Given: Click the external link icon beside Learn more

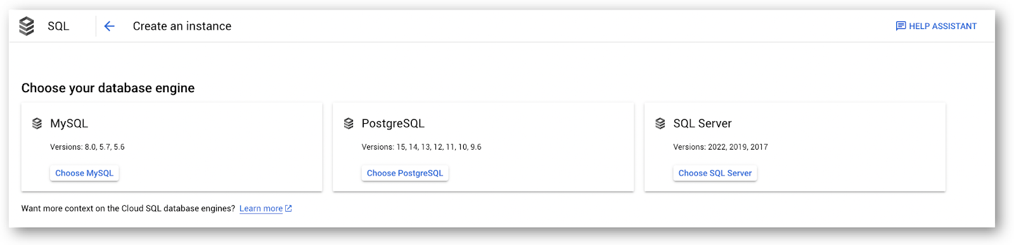Looking at the screenshot, I should click(288, 208).
